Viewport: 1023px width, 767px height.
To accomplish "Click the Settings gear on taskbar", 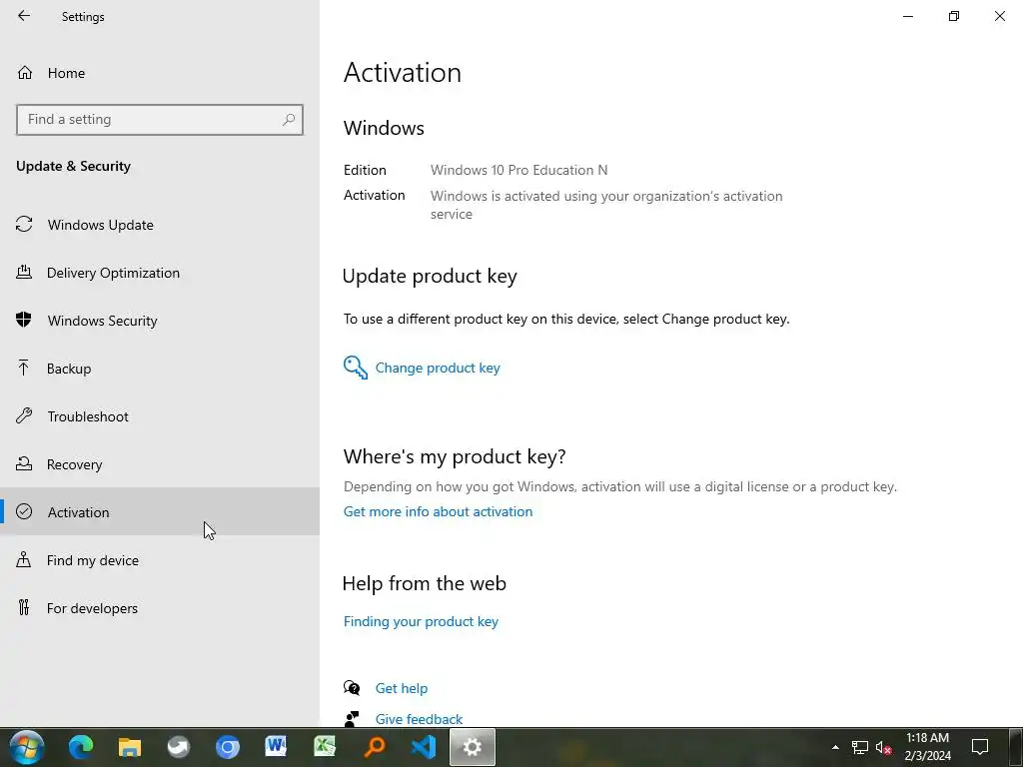I will [x=473, y=747].
